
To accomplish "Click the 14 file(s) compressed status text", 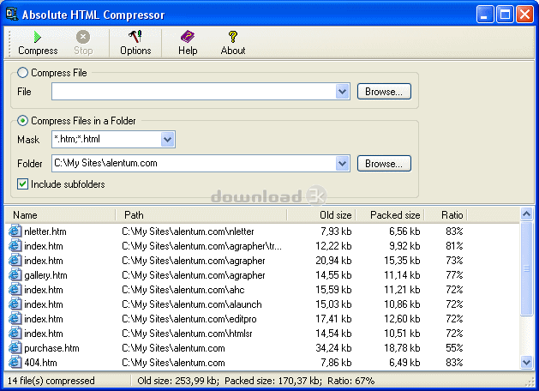I will pos(51,381).
